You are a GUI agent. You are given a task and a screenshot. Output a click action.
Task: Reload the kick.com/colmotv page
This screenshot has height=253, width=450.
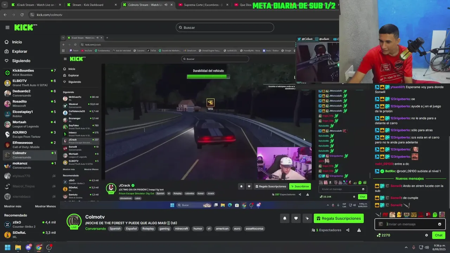(22, 15)
